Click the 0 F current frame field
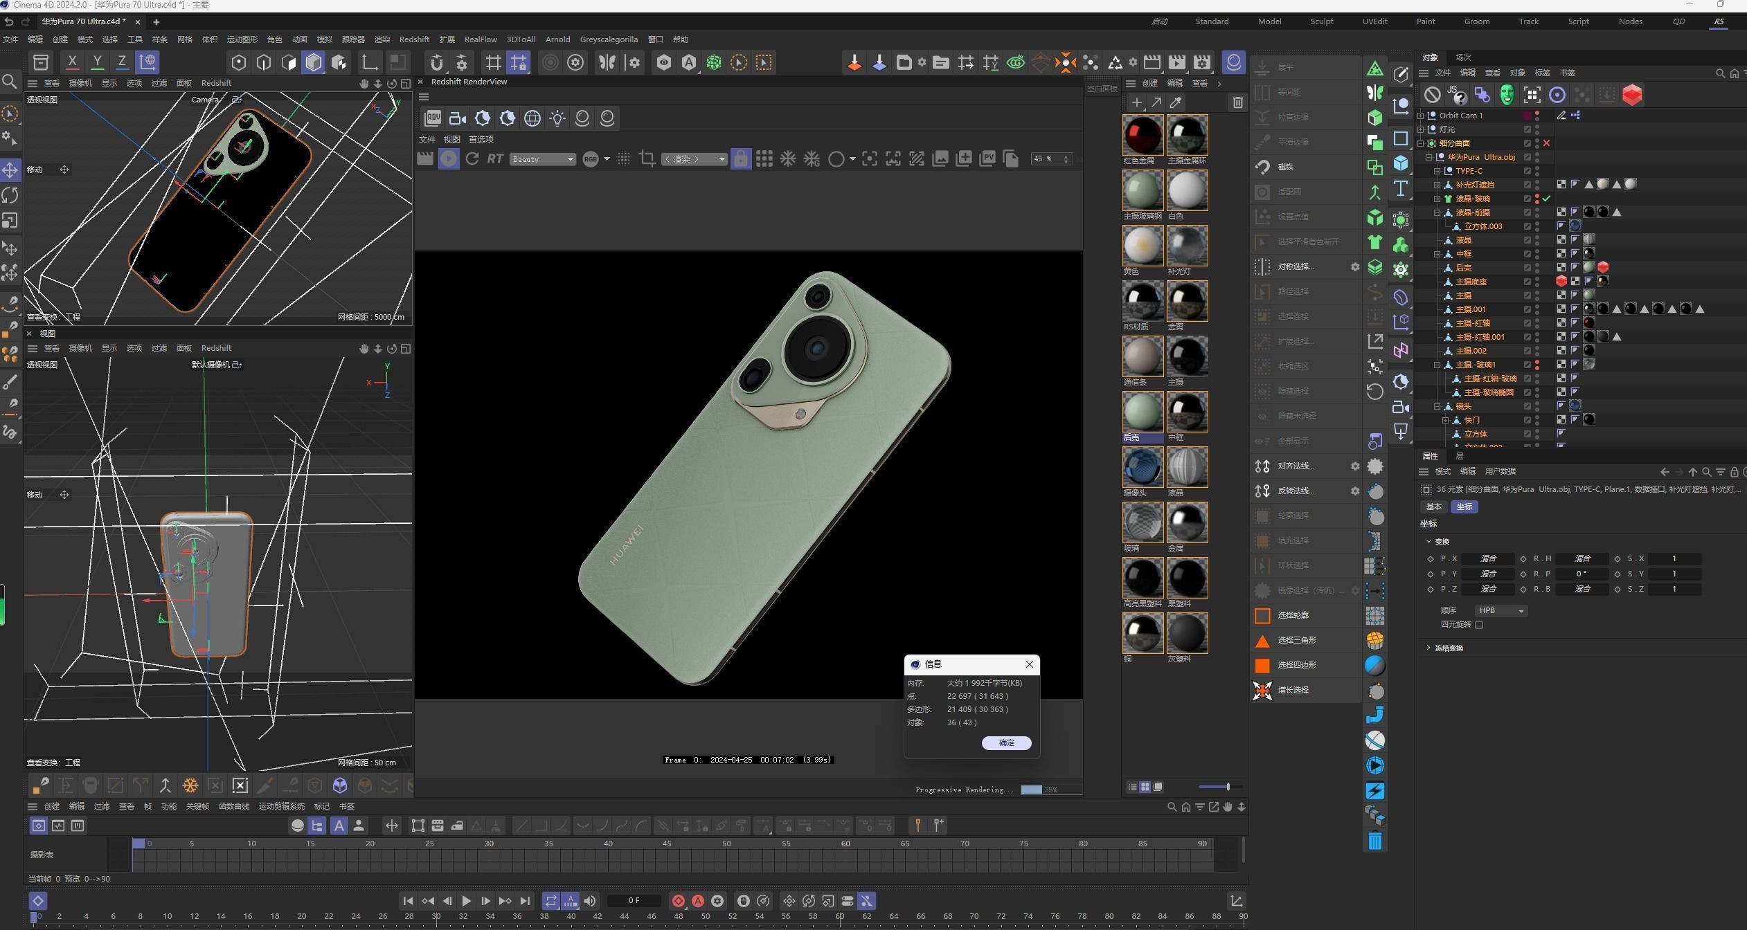1747x930 pixels. (x=634, y=901)
